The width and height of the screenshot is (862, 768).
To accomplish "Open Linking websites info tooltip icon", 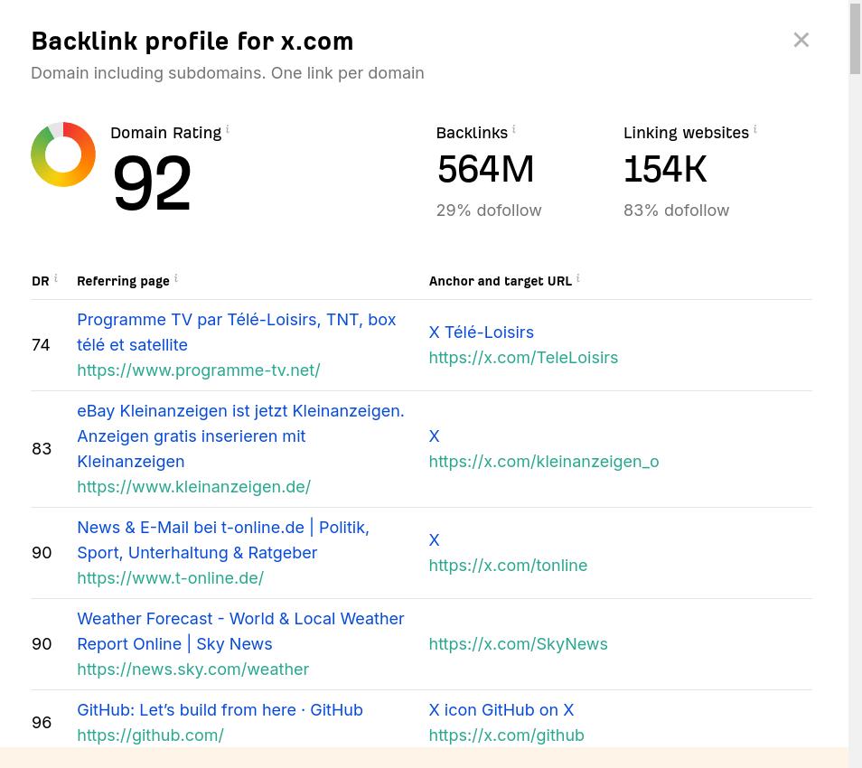I will (x=755, y=129).
